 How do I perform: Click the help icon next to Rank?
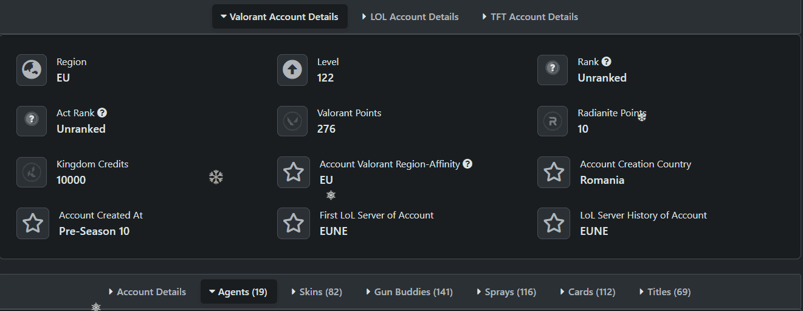606,61
